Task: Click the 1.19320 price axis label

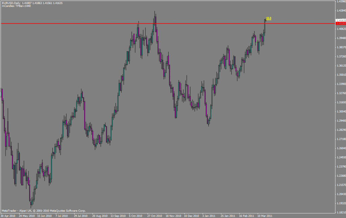Action: [x=341, y=203]
